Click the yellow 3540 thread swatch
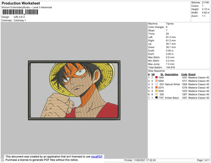This screenshot has height=163, width=211. point(156,91)
